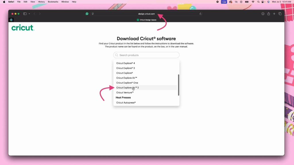Reload the current page
294x165 pixels.
tap(200, 14)
